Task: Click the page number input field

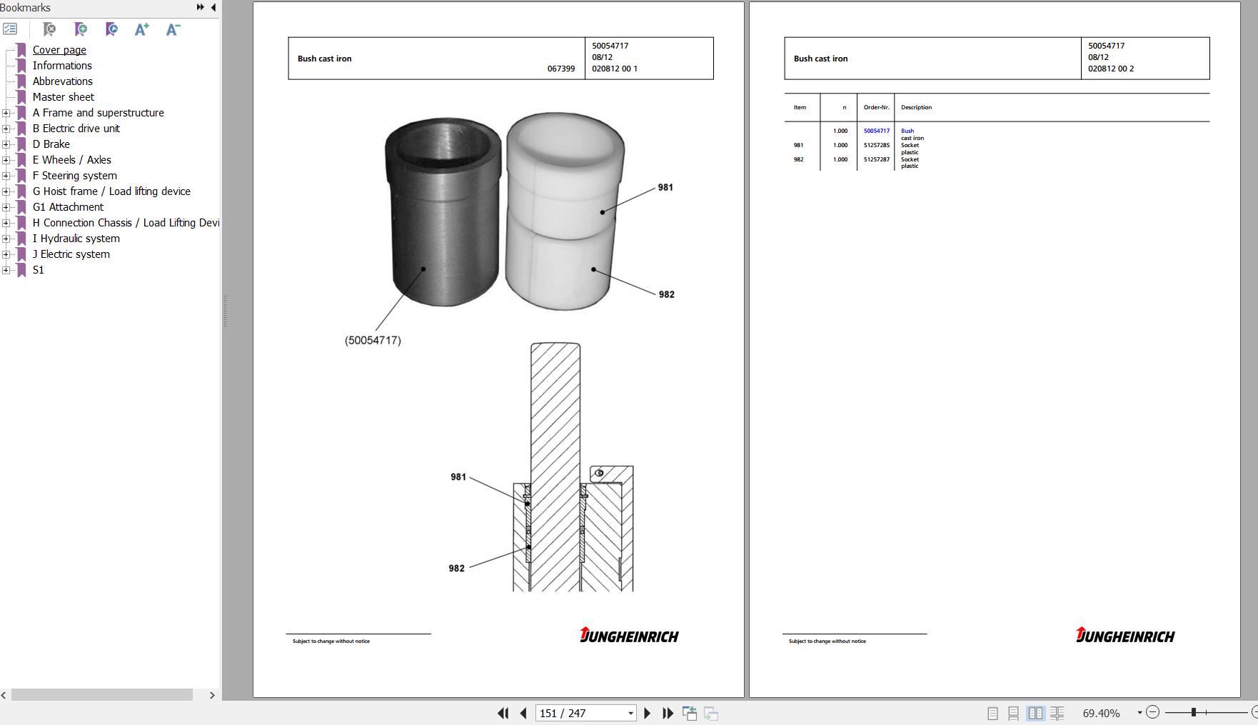Action: click(580, 713)
